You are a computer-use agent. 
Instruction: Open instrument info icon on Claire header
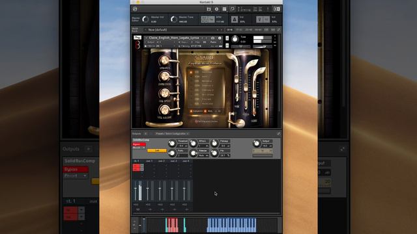point(220,38)
